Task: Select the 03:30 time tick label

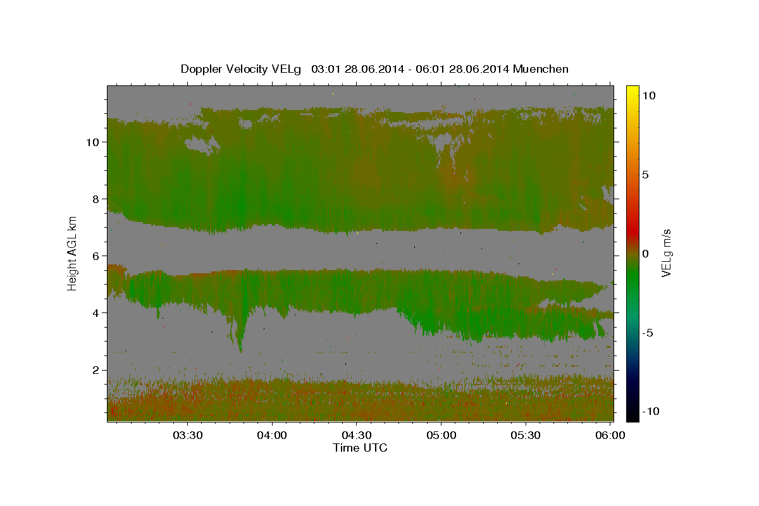Action: point(188,435)
